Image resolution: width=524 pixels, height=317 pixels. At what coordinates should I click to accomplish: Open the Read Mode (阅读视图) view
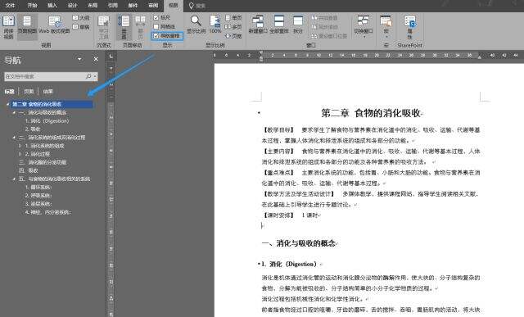click(8, 27)
